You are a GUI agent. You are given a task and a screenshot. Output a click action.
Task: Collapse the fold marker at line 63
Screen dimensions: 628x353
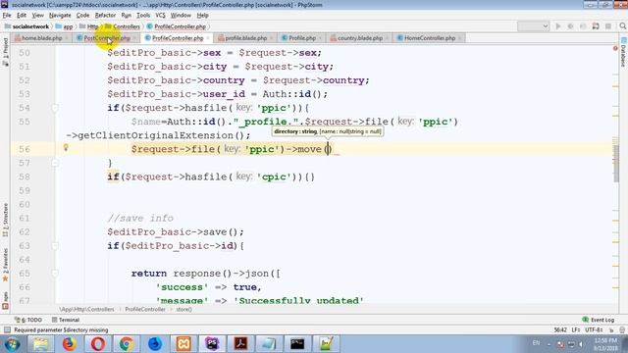pos(55,246)
